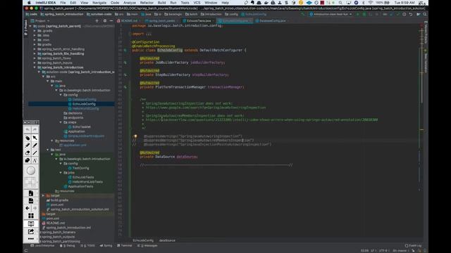Click the dataSource breadcrumb below the editor
This screenshot has height=253, width=451.
click(167, 240)
